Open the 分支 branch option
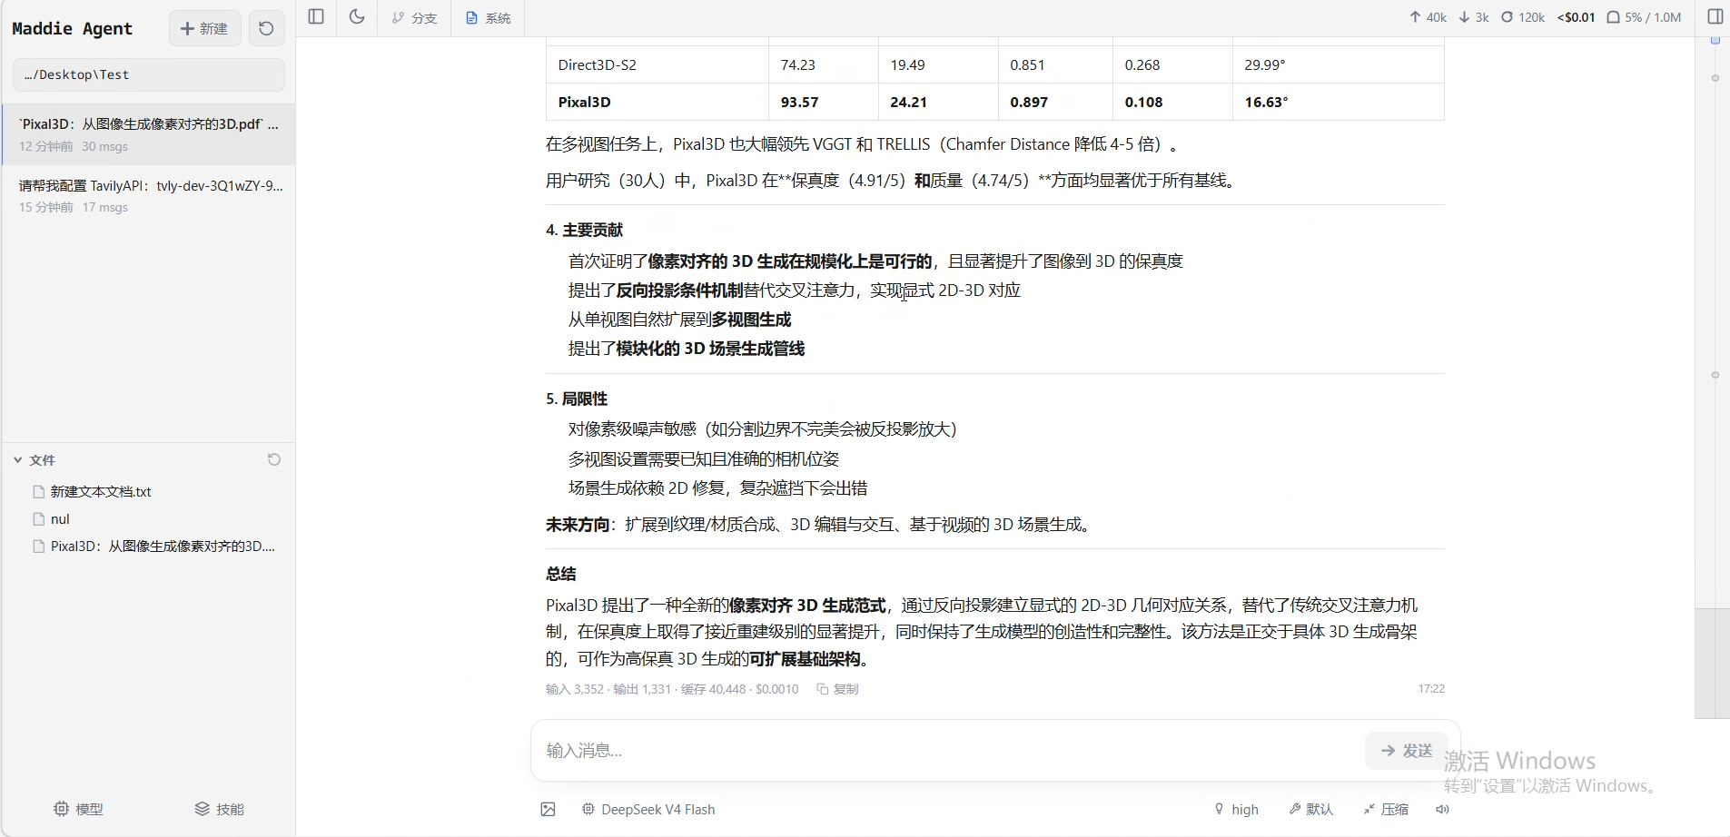The width and height of the screenshot is (1730, 837). [x=414, y=17]
